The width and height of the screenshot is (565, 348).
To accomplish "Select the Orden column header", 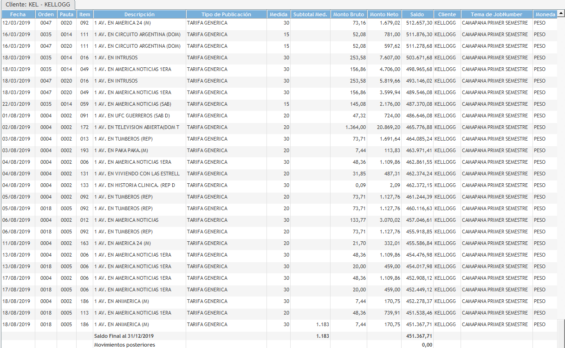I will (x=46, y=14).
